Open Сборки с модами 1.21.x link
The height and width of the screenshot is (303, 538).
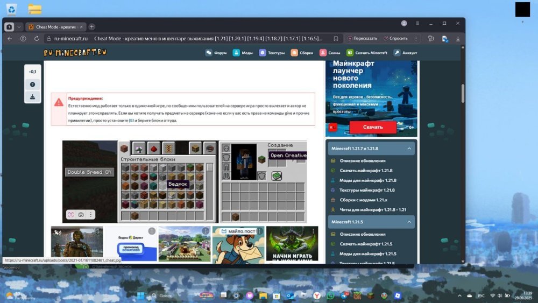pyautogui.click(x=363, y=200)
